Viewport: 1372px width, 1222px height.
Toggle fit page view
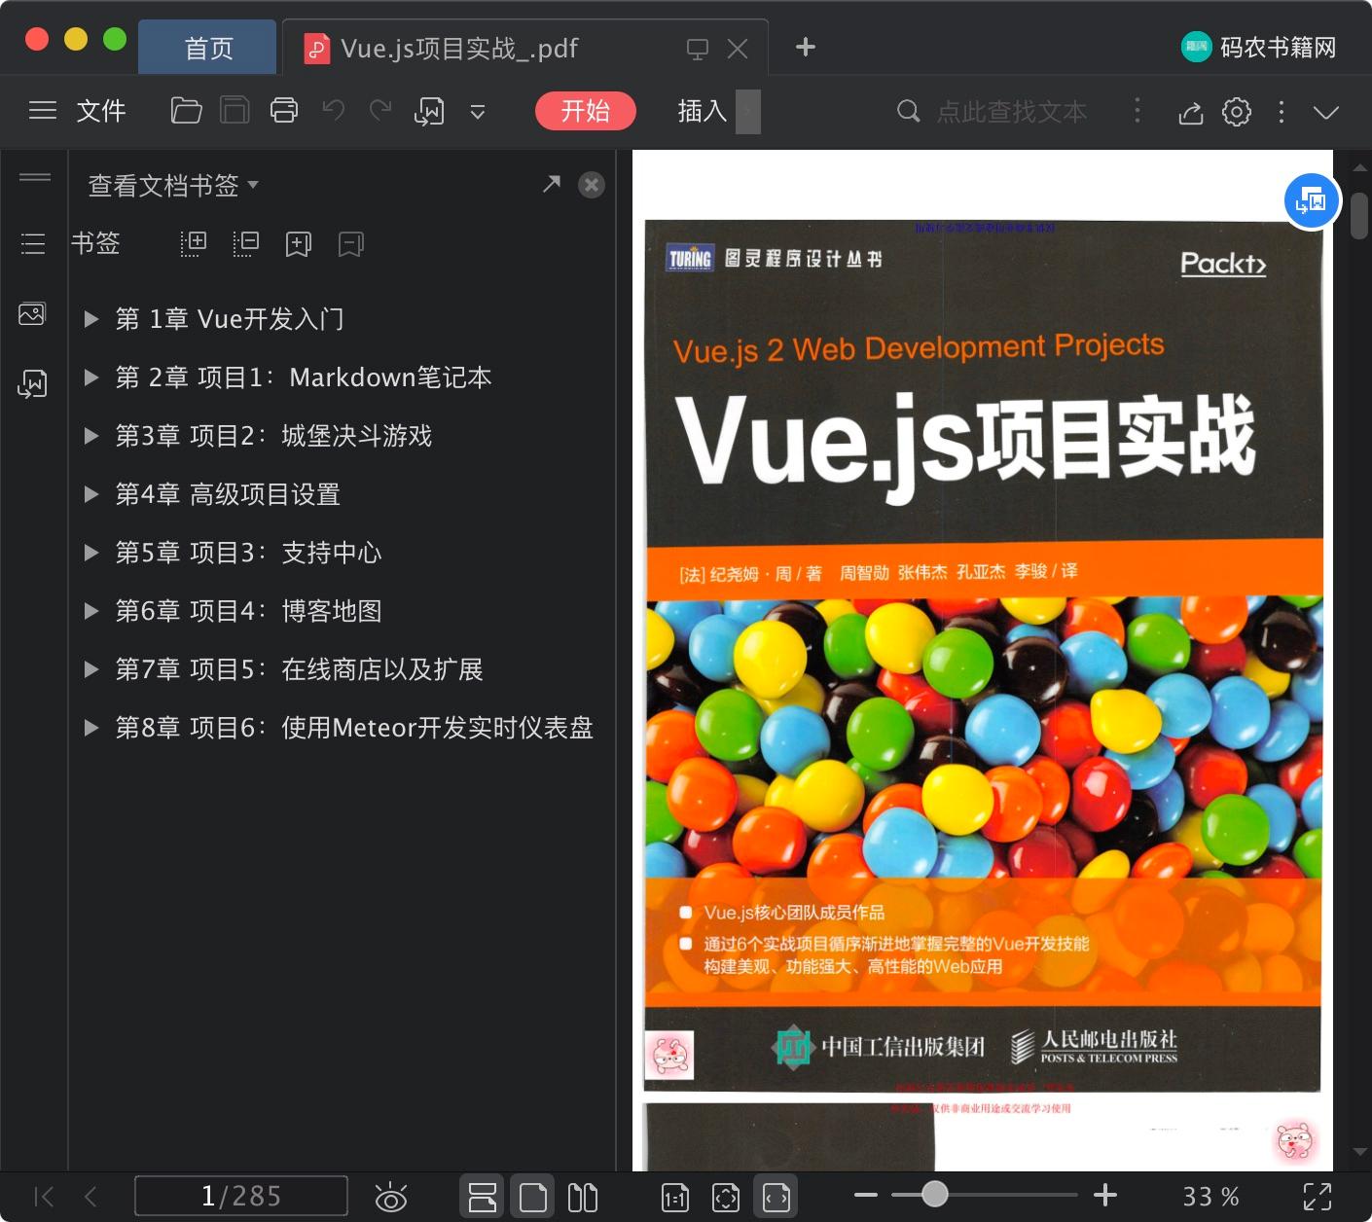tap(726, 1198)
